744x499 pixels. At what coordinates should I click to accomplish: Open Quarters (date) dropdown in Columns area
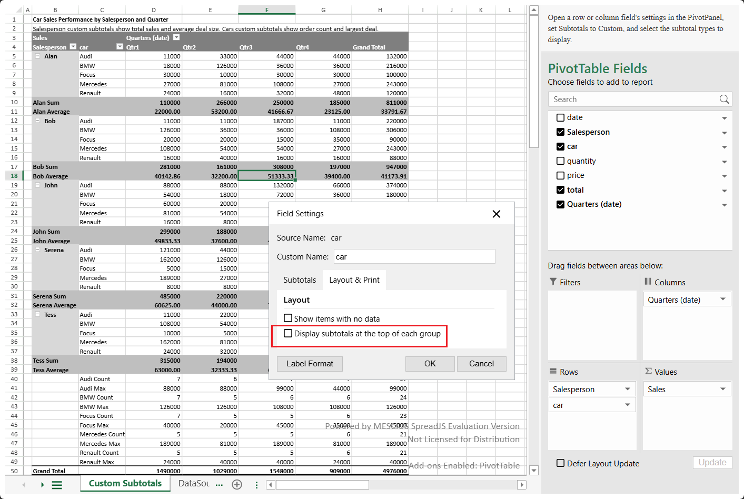click(x=723, y=299)
